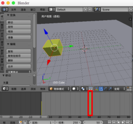Open the 设置原点 (Set Origin) dropdown
The image size is (133, 124).
tap(18, 71)
